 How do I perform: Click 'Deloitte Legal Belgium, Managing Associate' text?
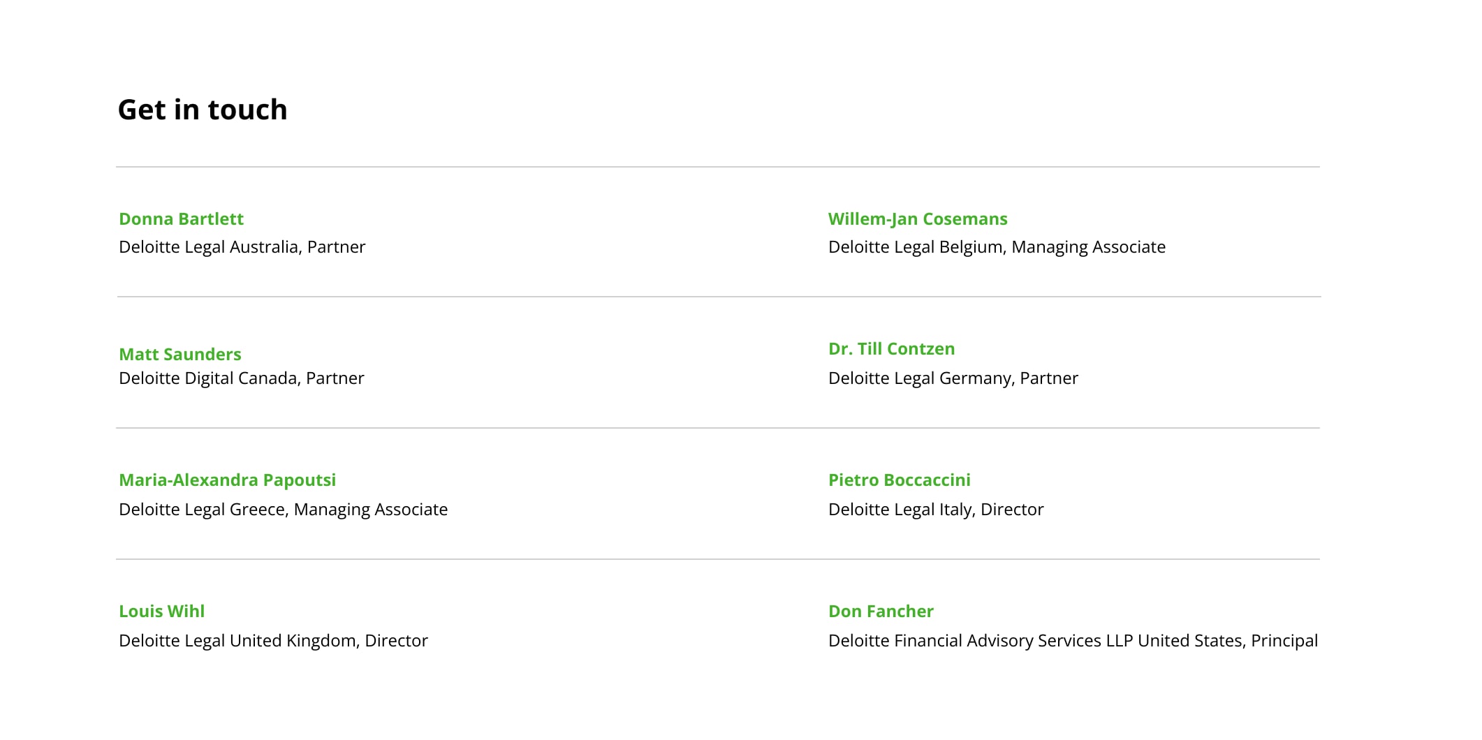pyautogui.click(x=996, y=247)
